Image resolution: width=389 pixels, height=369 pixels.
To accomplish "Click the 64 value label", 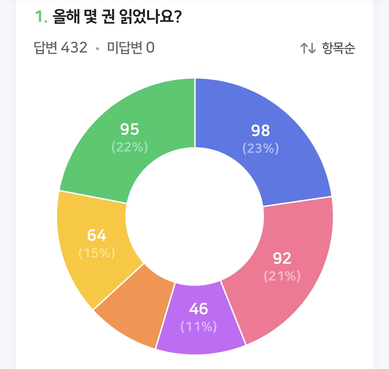I will (97, 235).
